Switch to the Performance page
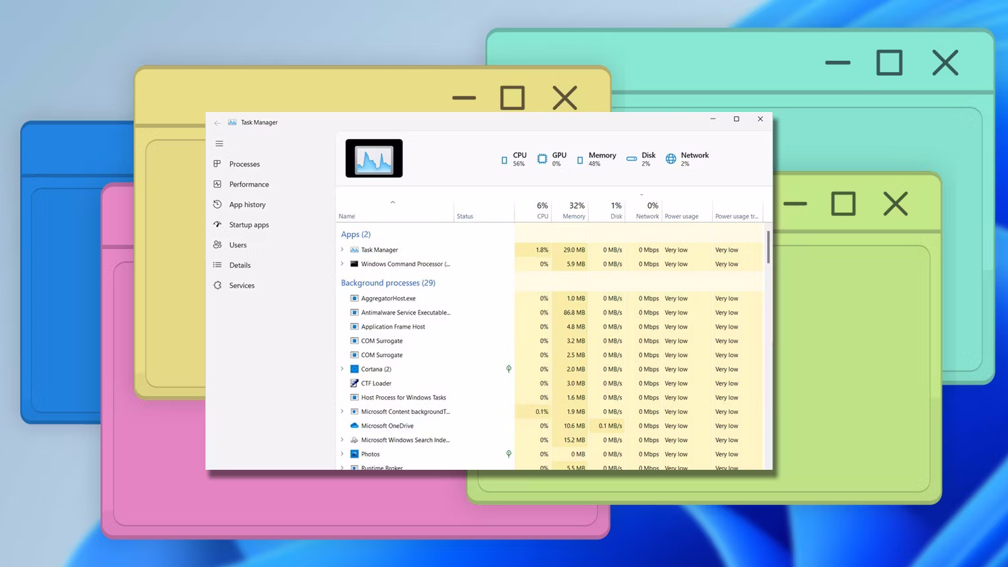The image size is (1008, 567). pyautogui.click(x=249, y=184)
